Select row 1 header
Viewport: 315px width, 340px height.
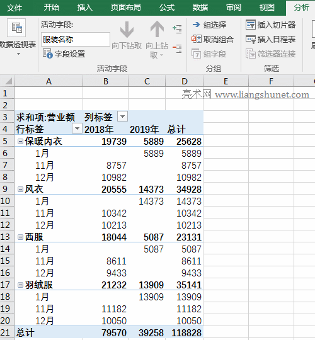tap(7, 93)
